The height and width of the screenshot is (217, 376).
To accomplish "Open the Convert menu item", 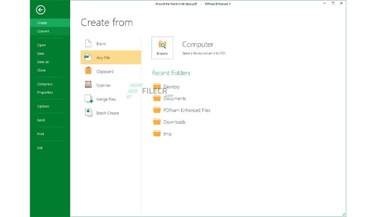I will point(50,31).
